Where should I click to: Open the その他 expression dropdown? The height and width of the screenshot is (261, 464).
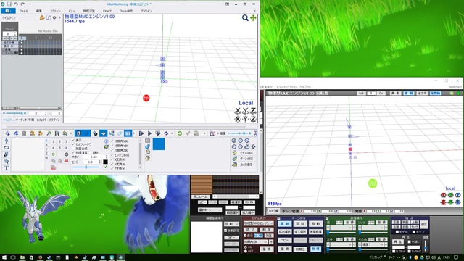point(373,245)
